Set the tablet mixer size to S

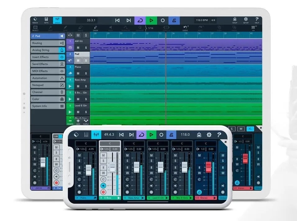click(232, 129)
